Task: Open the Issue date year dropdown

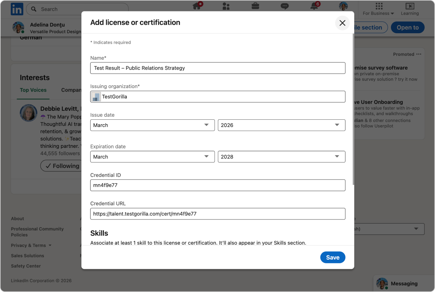Action: pyautogui.click(x=282, y=125)
